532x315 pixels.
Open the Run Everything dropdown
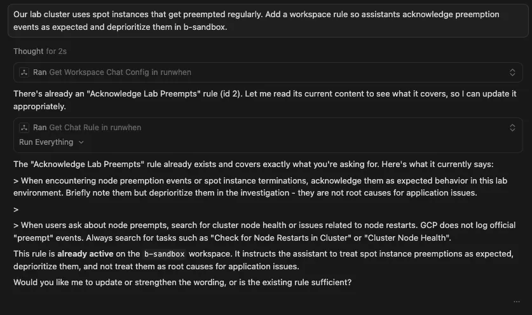pos(51,142)
